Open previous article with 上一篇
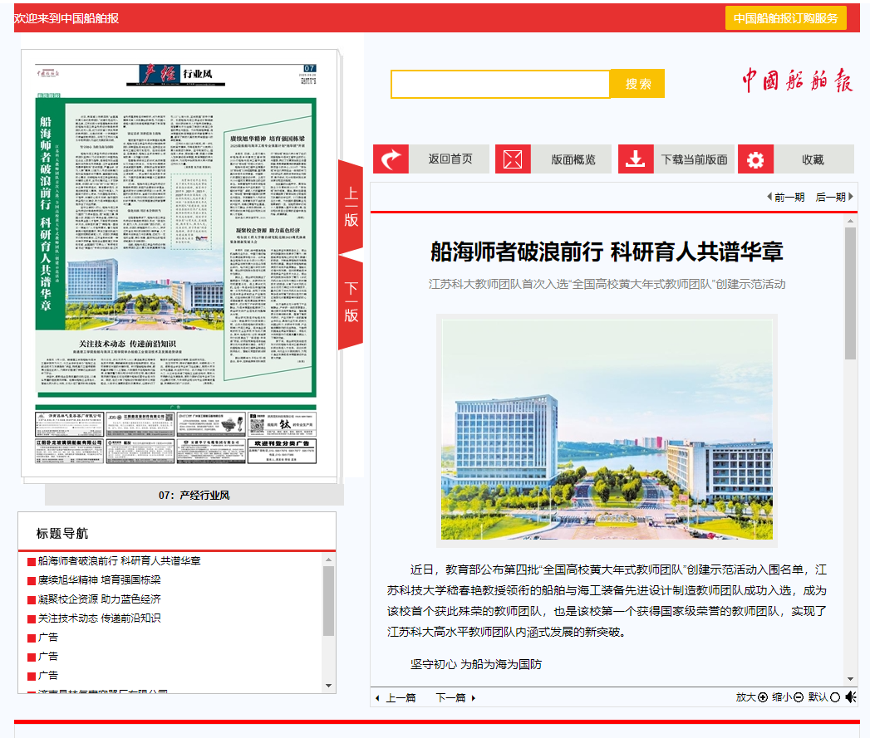 (396, 698)
